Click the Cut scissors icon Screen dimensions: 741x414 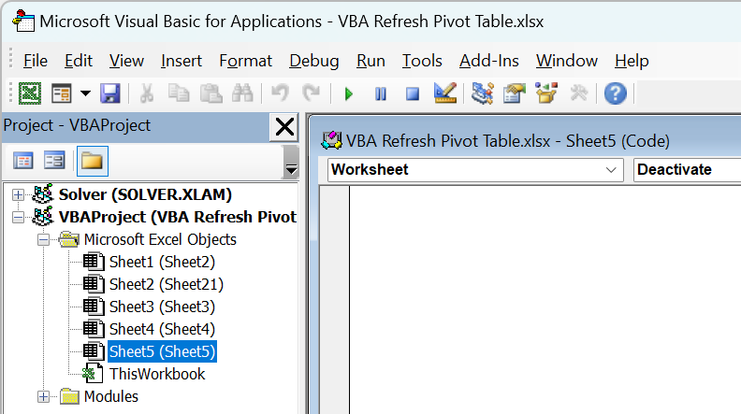pos(147,93)
